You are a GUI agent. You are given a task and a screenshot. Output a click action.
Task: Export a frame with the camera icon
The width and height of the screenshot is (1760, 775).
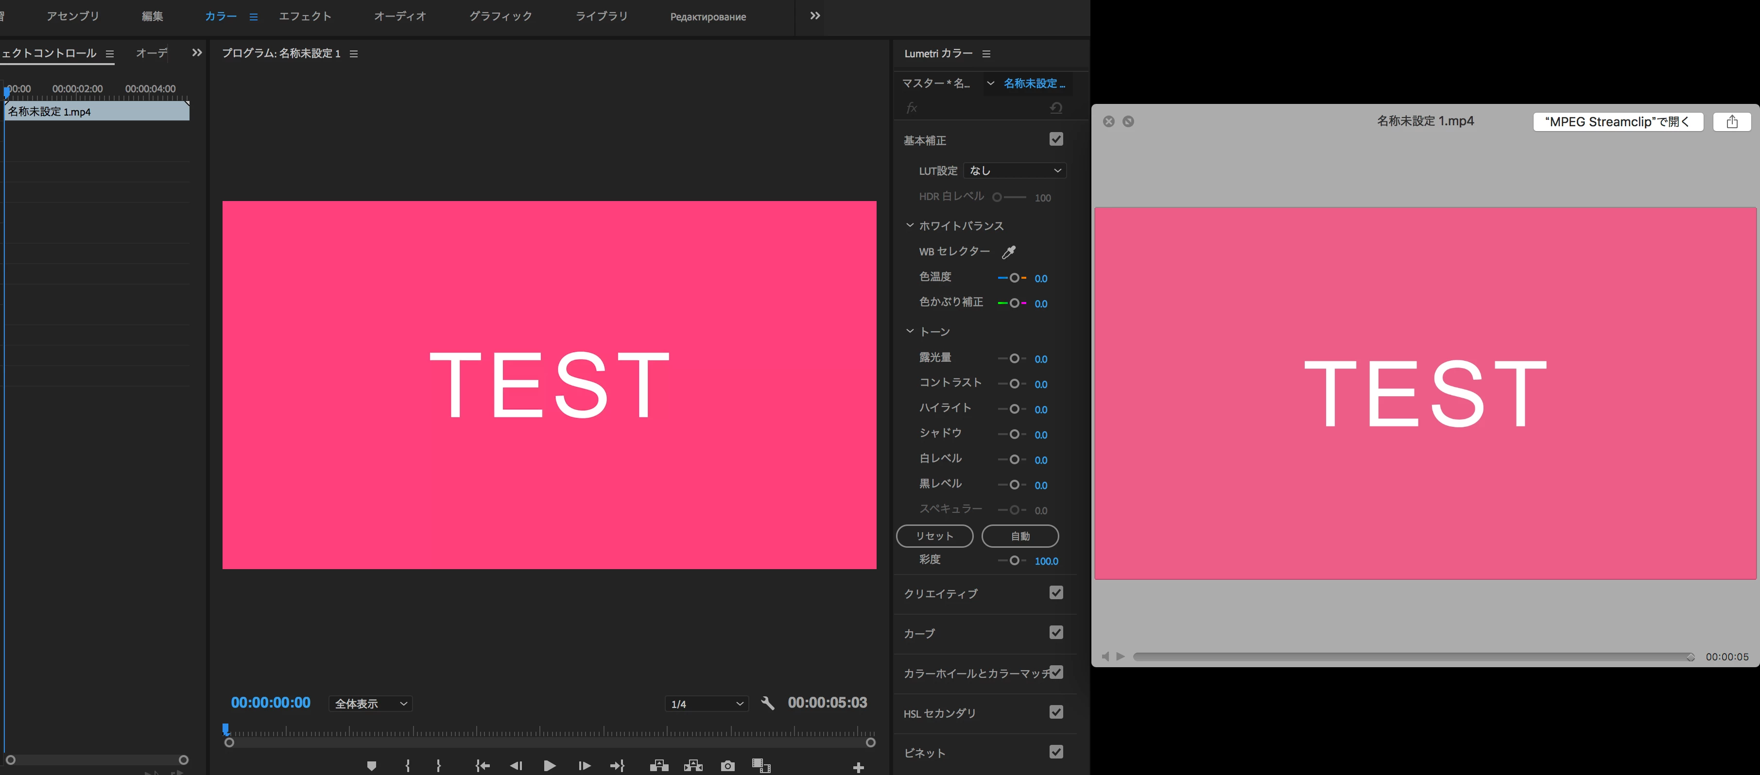[727, 765]
